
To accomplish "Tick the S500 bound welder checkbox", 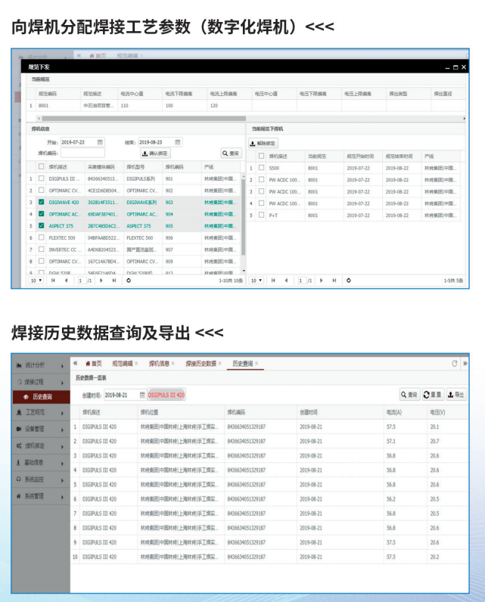I will pos(261,167).
